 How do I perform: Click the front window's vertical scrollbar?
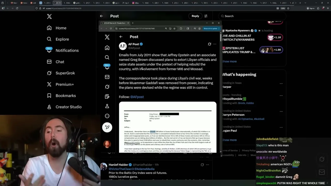pos(221,38)
